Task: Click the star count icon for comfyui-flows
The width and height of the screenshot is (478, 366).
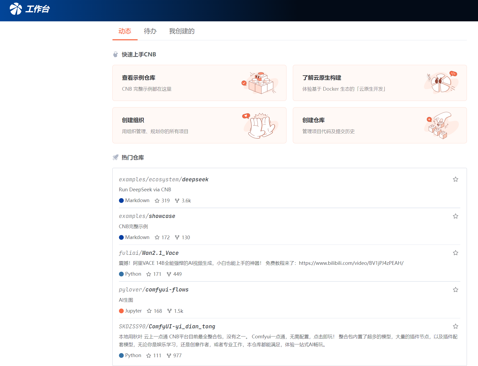Action: pos(149,311)
